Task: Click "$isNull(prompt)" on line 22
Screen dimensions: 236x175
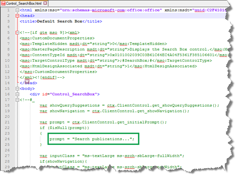Action: point(68,128)
